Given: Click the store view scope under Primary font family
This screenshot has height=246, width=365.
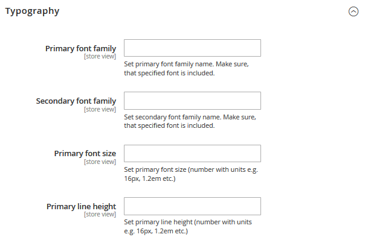Looking at the screenshot, I should [x=100, y=57].
